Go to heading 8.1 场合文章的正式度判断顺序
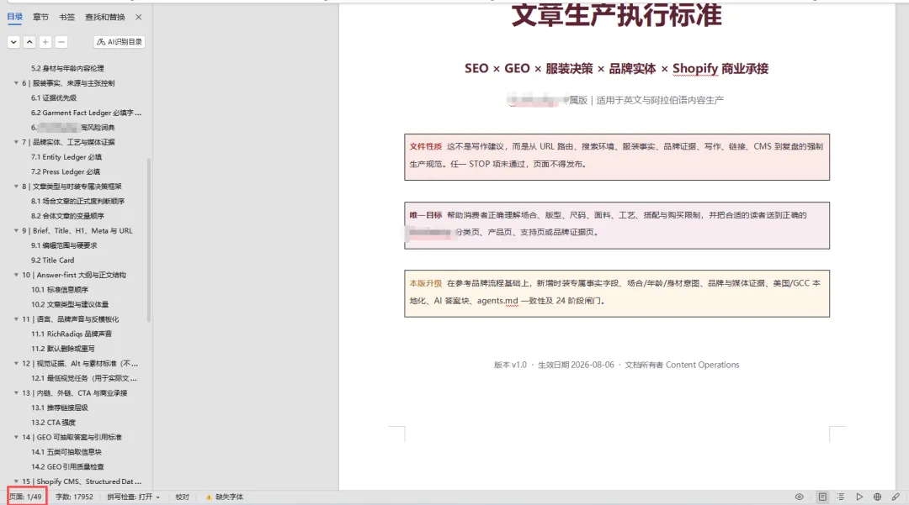909x505 pixels. click(77, 202)
